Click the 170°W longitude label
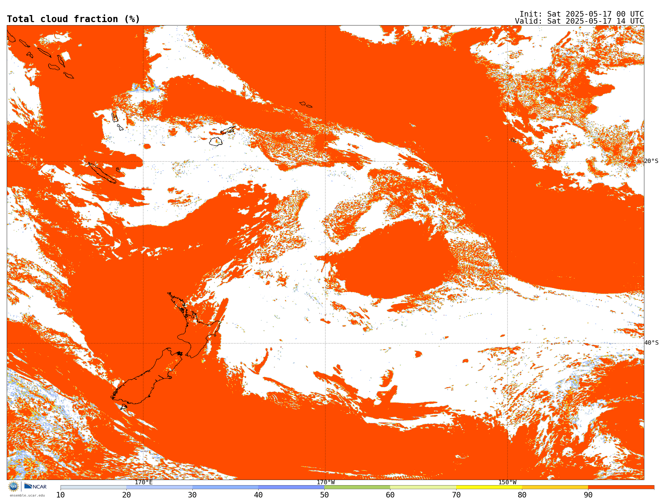The width and height of the screenshot is (664, 499). tap(326, 482)
